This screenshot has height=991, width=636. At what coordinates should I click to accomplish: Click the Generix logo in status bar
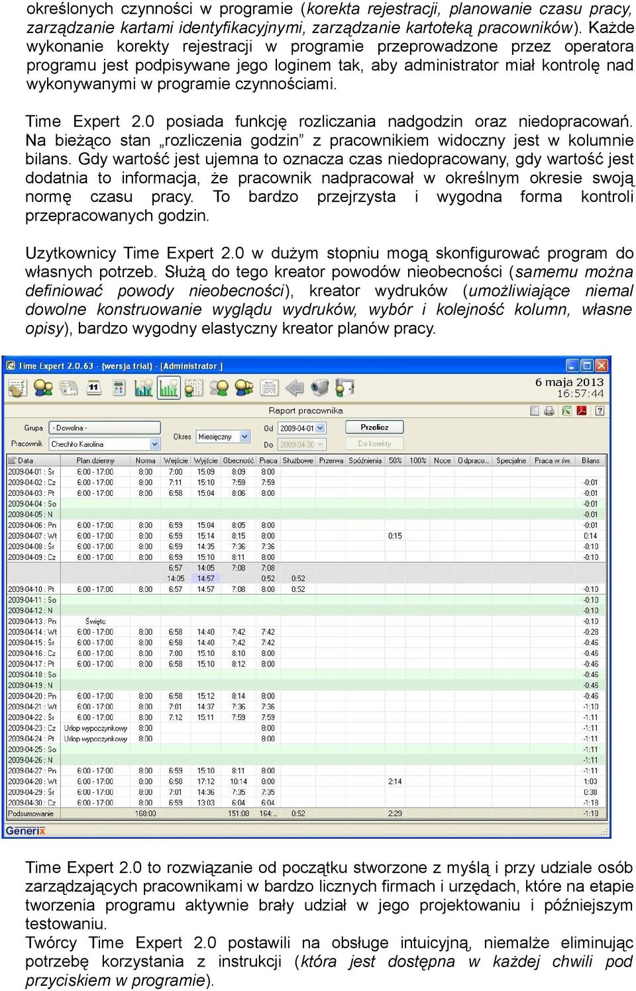[26, 830]
